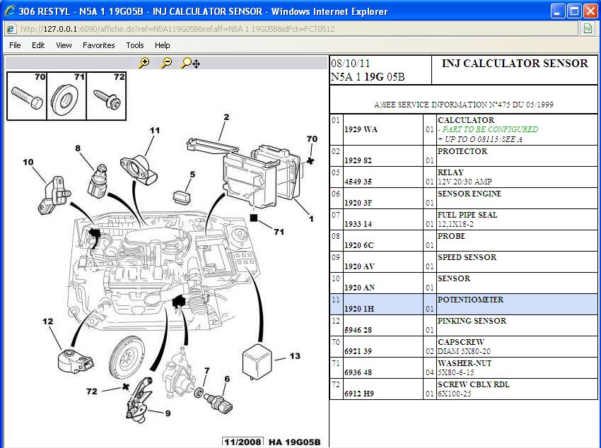The height and width of the screenshot is (448, 601).
Task: Open the Tools menu
Action: [135, 45]
